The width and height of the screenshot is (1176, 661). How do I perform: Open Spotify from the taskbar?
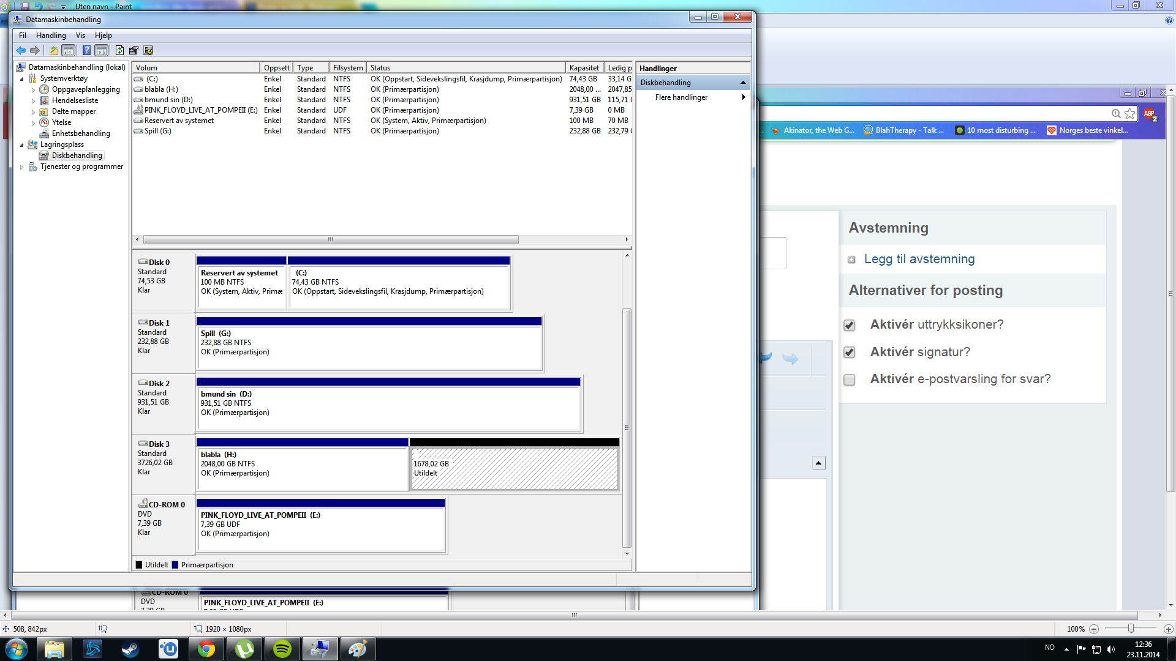pyautogui.click(x=282, y=649)
